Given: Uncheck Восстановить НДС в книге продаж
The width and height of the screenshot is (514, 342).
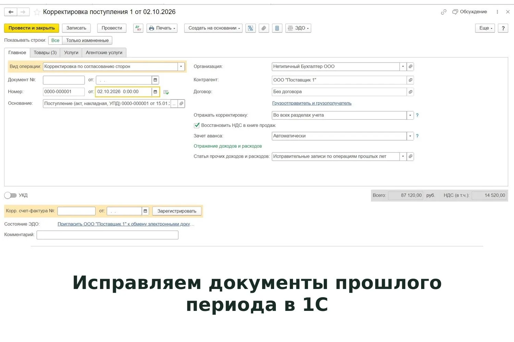Looking at the screenshot, I should point(197,126).
